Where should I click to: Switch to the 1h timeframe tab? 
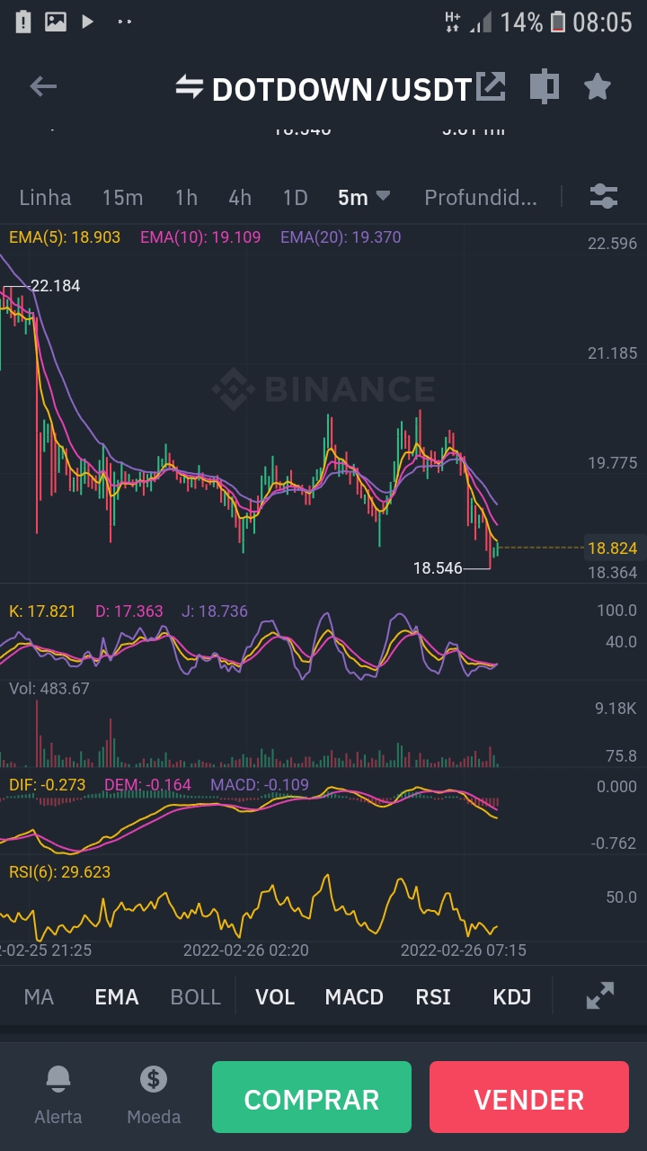(186, 197)
